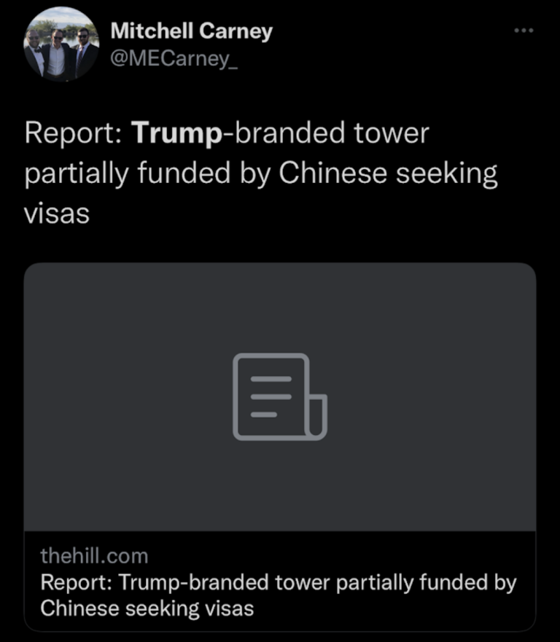Click "partially funded" in the tweet text
This screenshot has width=560, height=642.
(128, 174)
